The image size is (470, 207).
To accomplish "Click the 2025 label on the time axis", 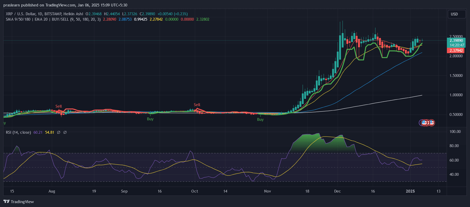I will pos(410,191).
